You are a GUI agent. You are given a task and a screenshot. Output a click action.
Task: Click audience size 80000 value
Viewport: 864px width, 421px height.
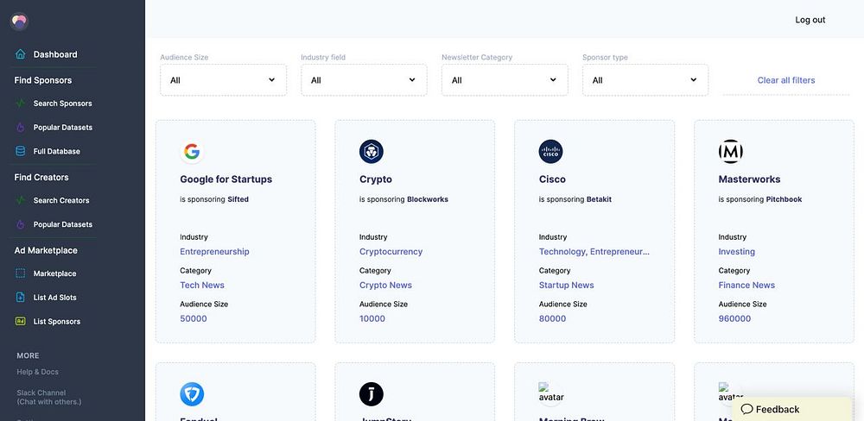[x=553, y=318]
